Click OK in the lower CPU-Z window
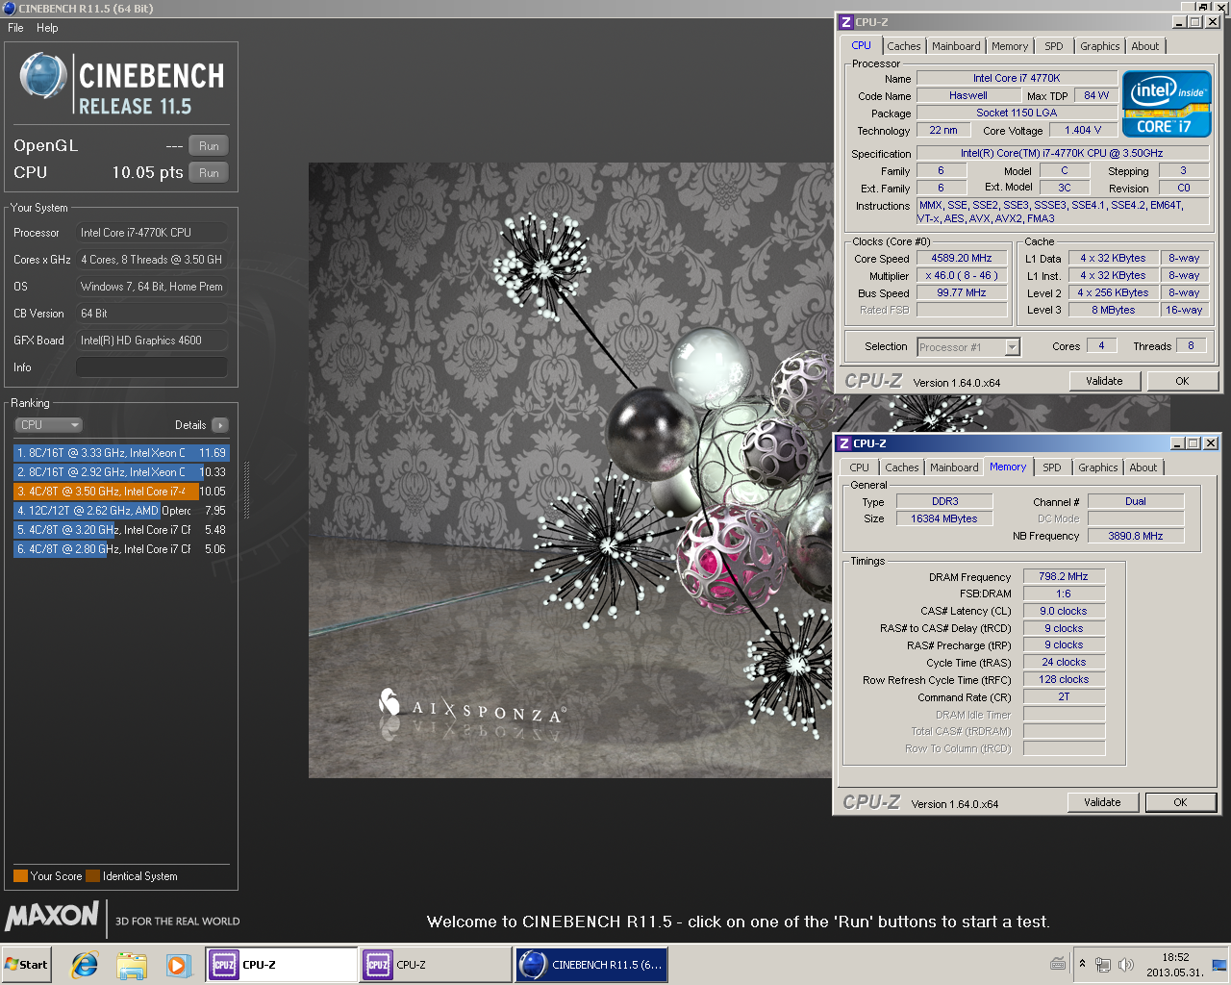The width and height of the screenshot is (1231, 985). [1180, 802]
